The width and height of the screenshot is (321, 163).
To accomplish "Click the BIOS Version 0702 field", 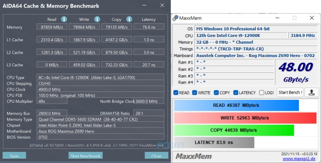I will click(x=100, y=137).
